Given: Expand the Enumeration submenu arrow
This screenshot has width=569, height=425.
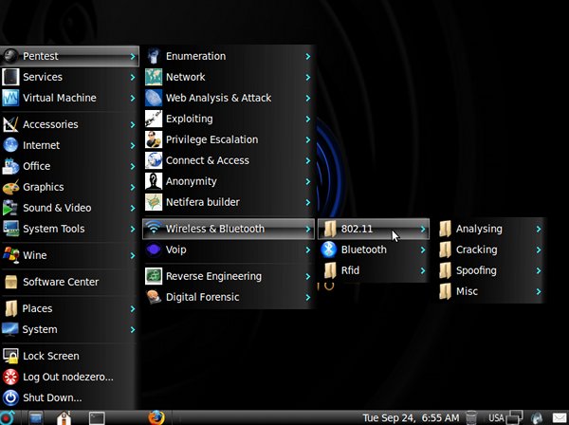Looking at the screenshot, I should click(x=307, y=56).
